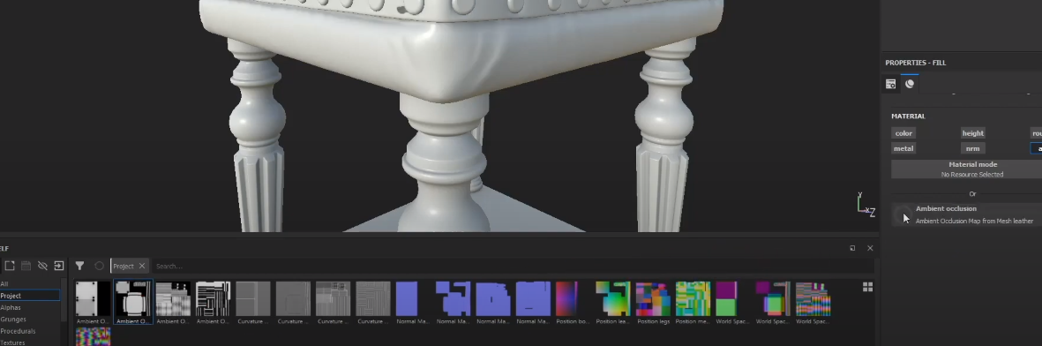Click the Material mode resource button
The width and height of the screenshot is (1042, 346).
(966, 169)
